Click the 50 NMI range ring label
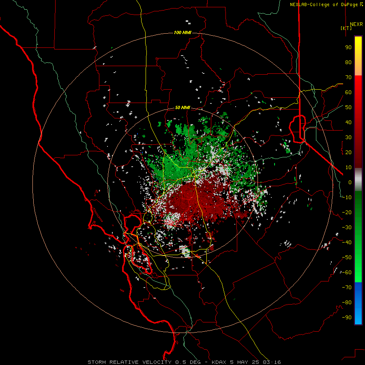This screenshot has width=365, height=365. click(182, 107)
